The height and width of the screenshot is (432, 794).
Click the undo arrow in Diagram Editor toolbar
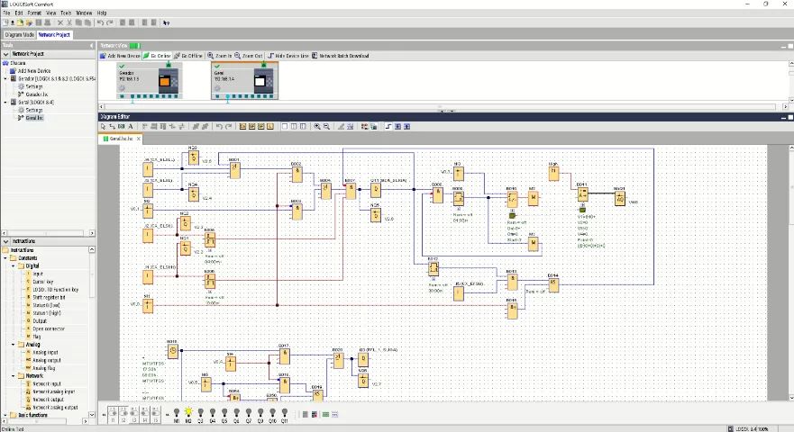coord(219,127)
